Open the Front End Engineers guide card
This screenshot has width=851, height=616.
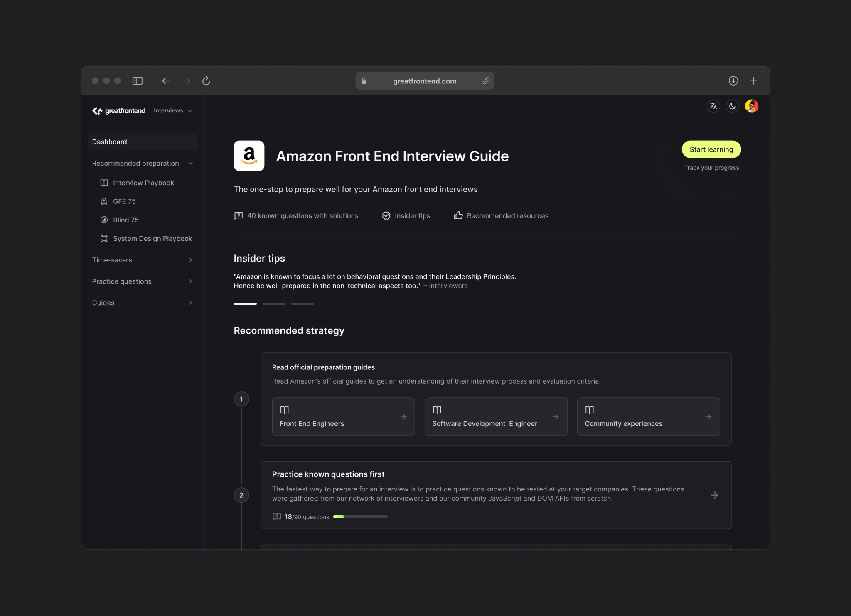[x=343, y=417]
